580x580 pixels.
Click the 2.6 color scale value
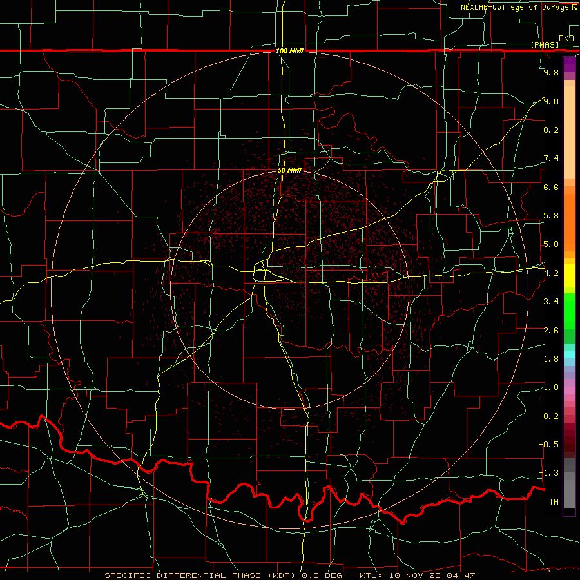pos(551,331)
